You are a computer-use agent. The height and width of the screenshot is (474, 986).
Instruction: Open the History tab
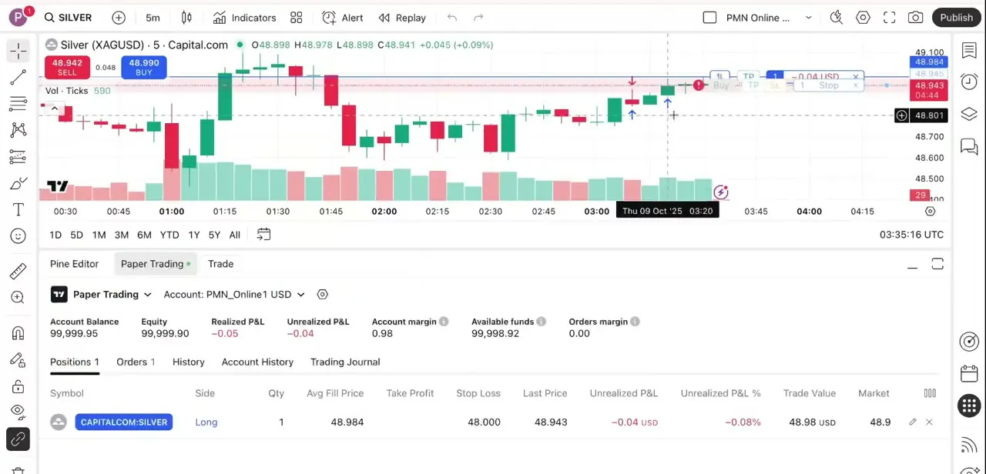point(189,362)
